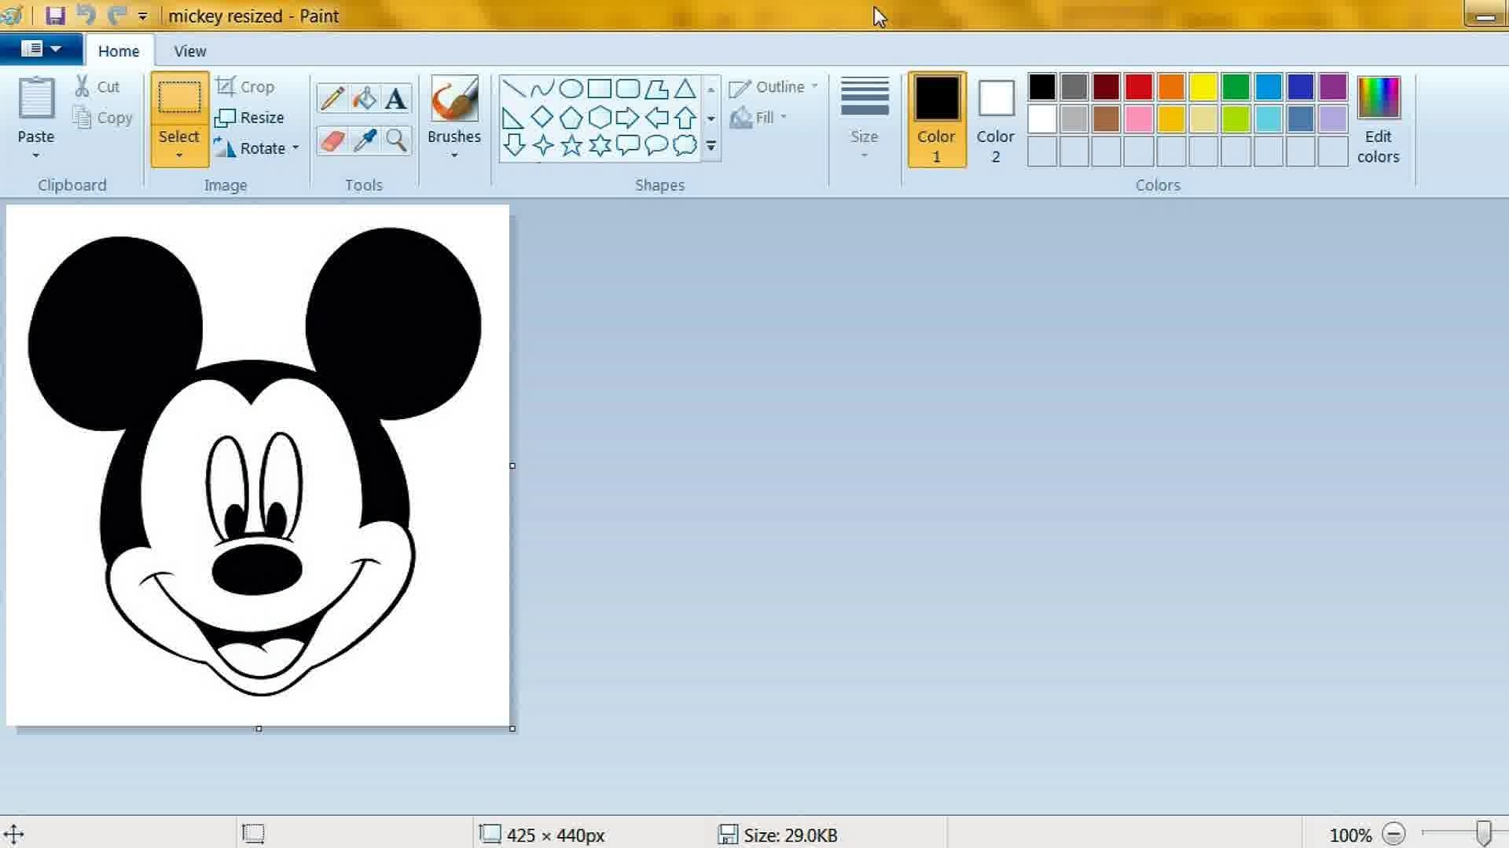This screenshot has width=1509, height=848.
Task: Select the Magnifier tool
Action: [395, 140]
